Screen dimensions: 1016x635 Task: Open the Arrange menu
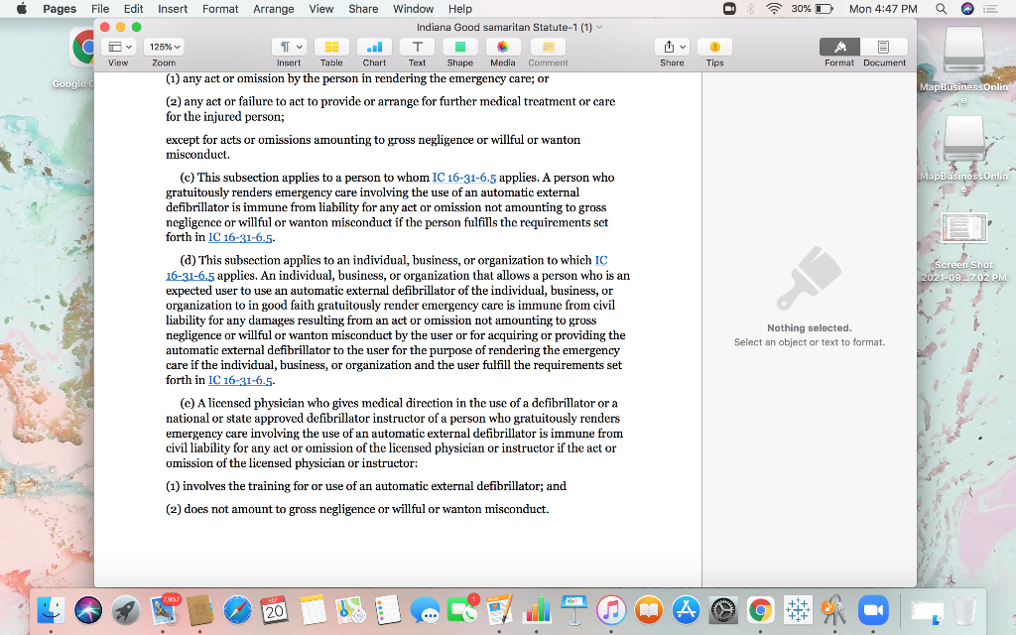[x=274, y=8]
